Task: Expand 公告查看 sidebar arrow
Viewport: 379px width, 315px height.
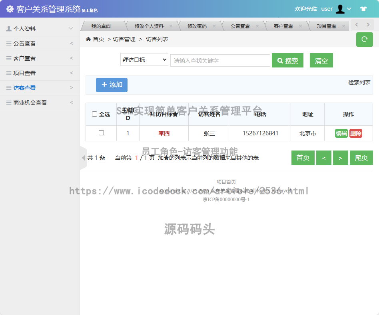Action: pos(71,44)
